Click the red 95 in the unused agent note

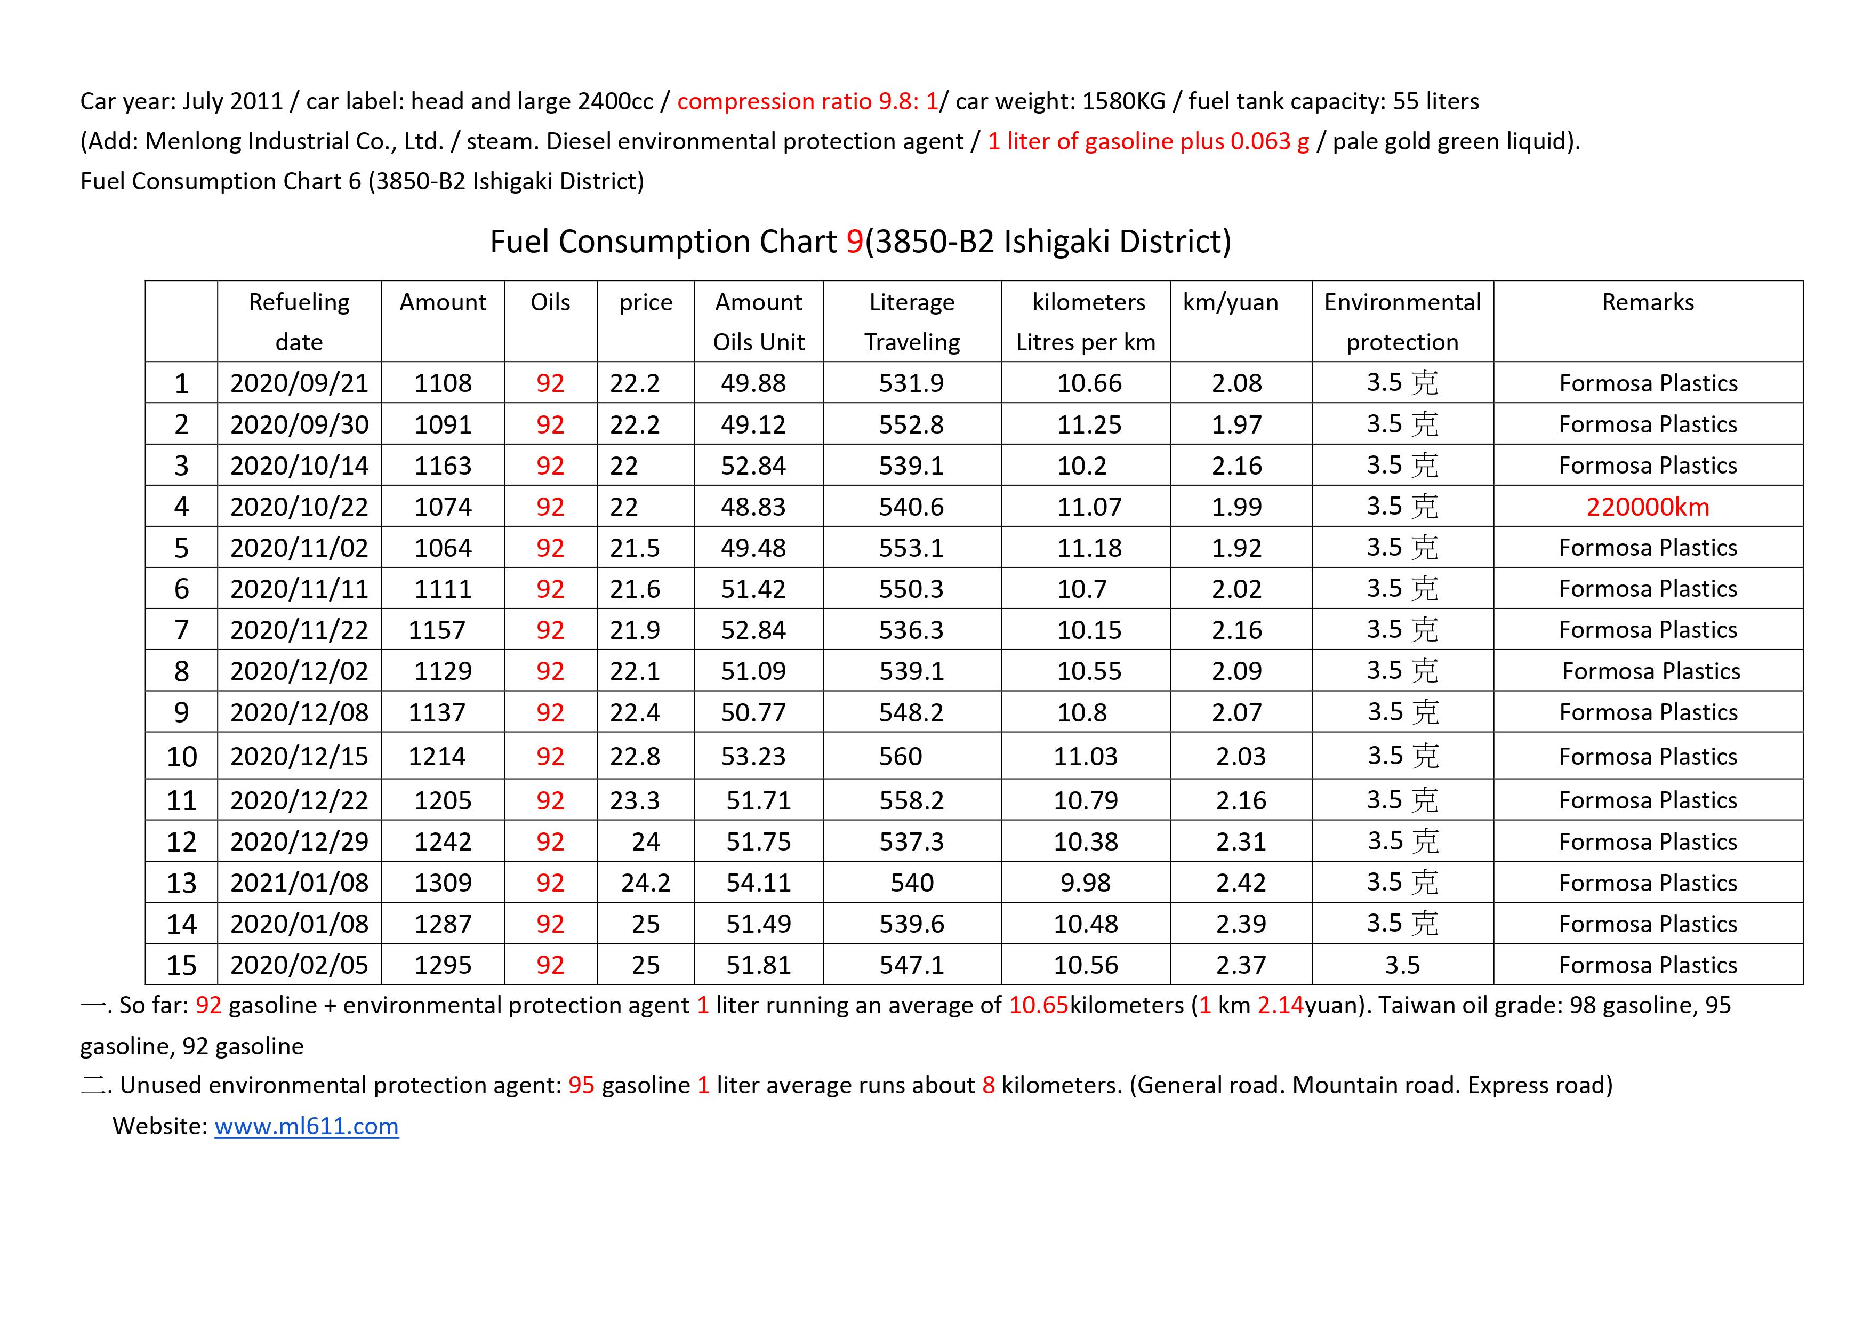[x=581, y=1085]
